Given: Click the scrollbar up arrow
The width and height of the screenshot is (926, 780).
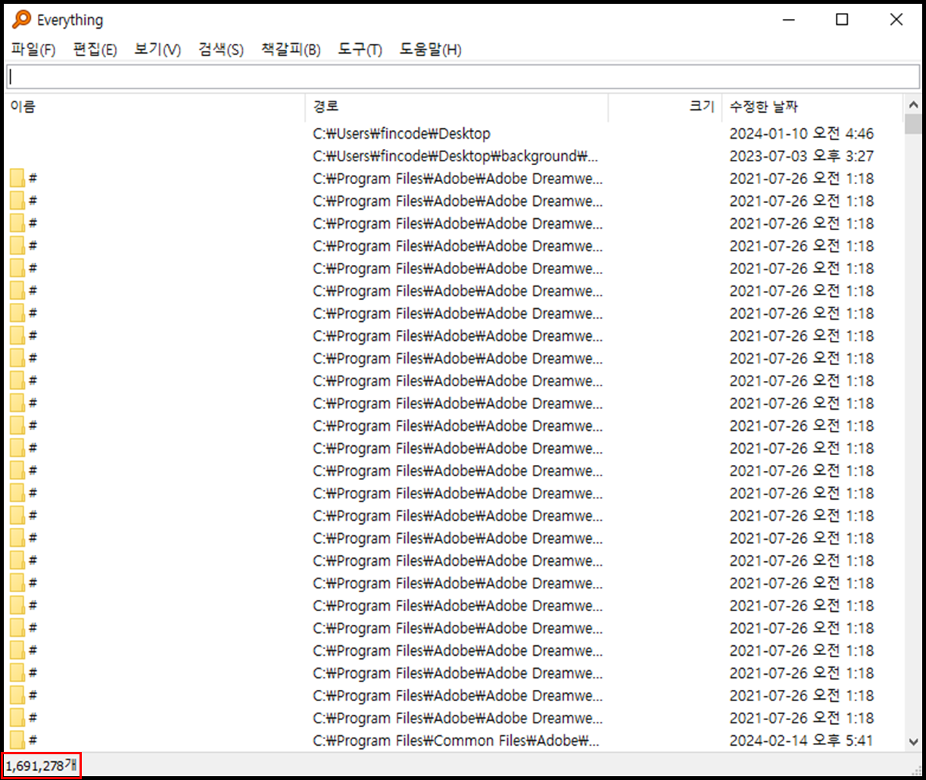Looking at the screenshot, I should click(912, 105).
